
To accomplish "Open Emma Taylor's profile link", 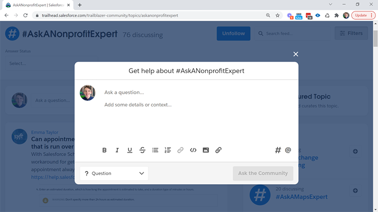I will (44, 132).
